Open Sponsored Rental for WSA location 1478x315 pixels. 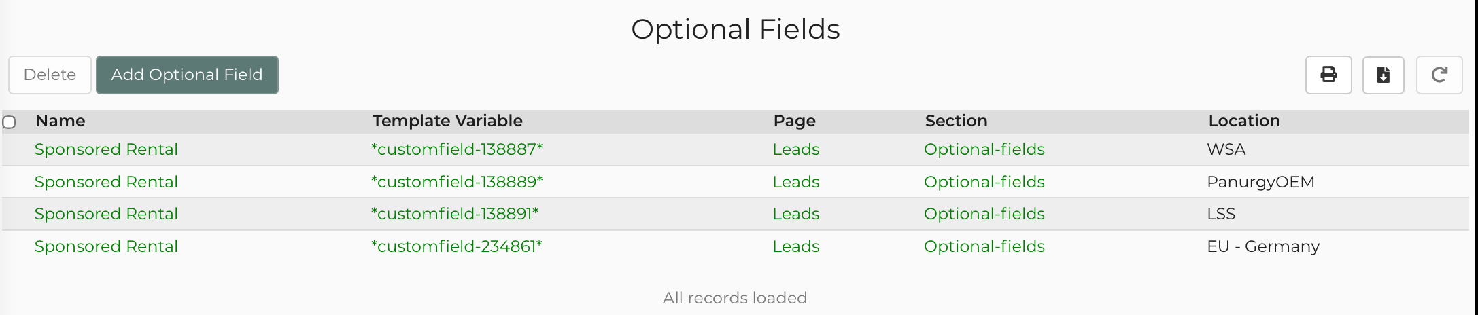click(x=106, y=149)
